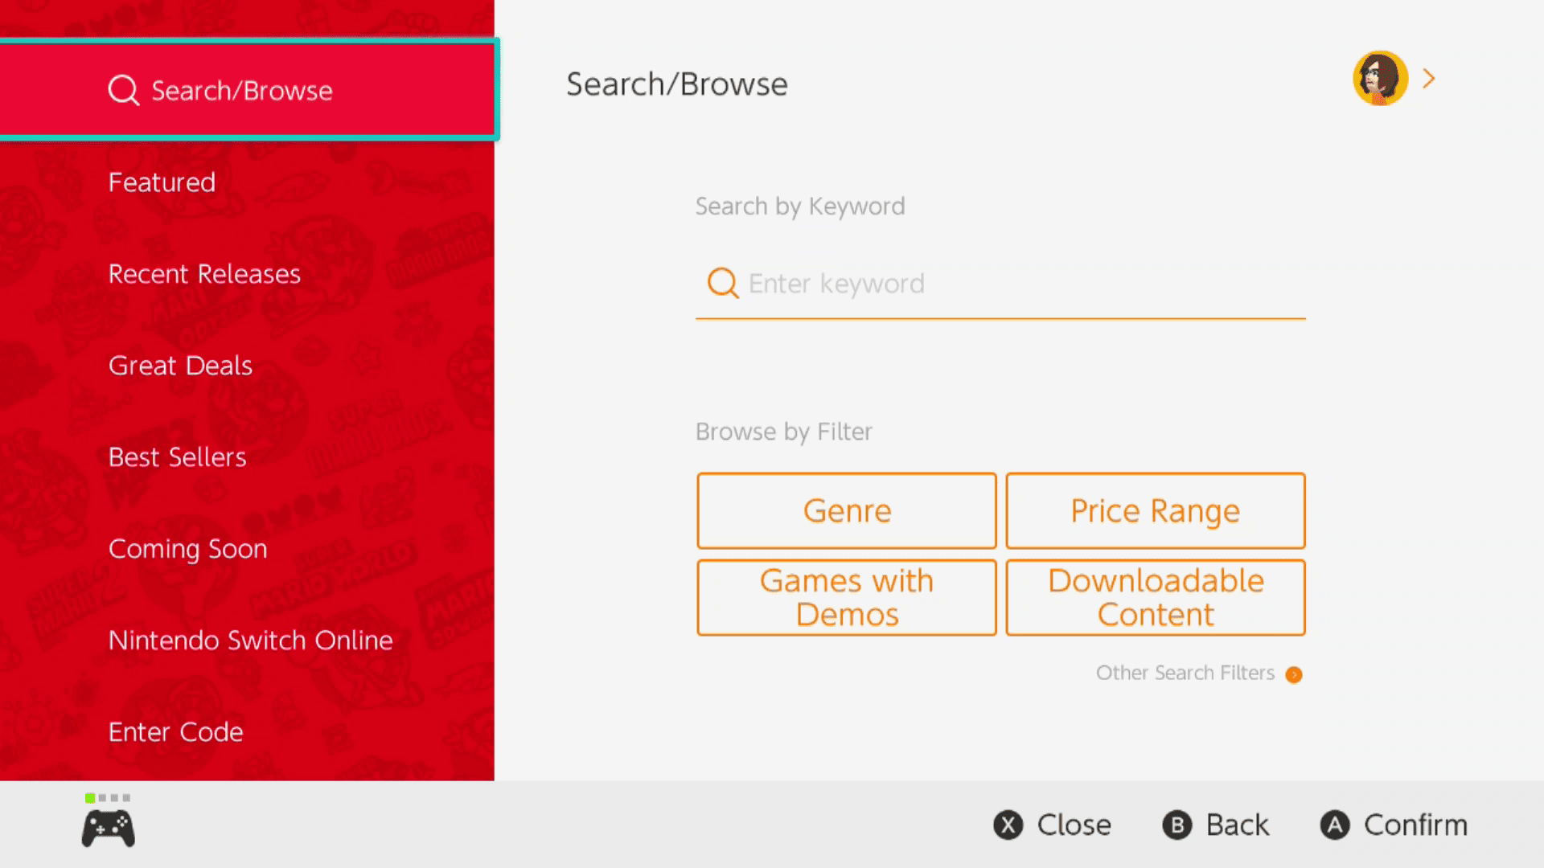Open the Games with Demos filter

pos(845,596)
